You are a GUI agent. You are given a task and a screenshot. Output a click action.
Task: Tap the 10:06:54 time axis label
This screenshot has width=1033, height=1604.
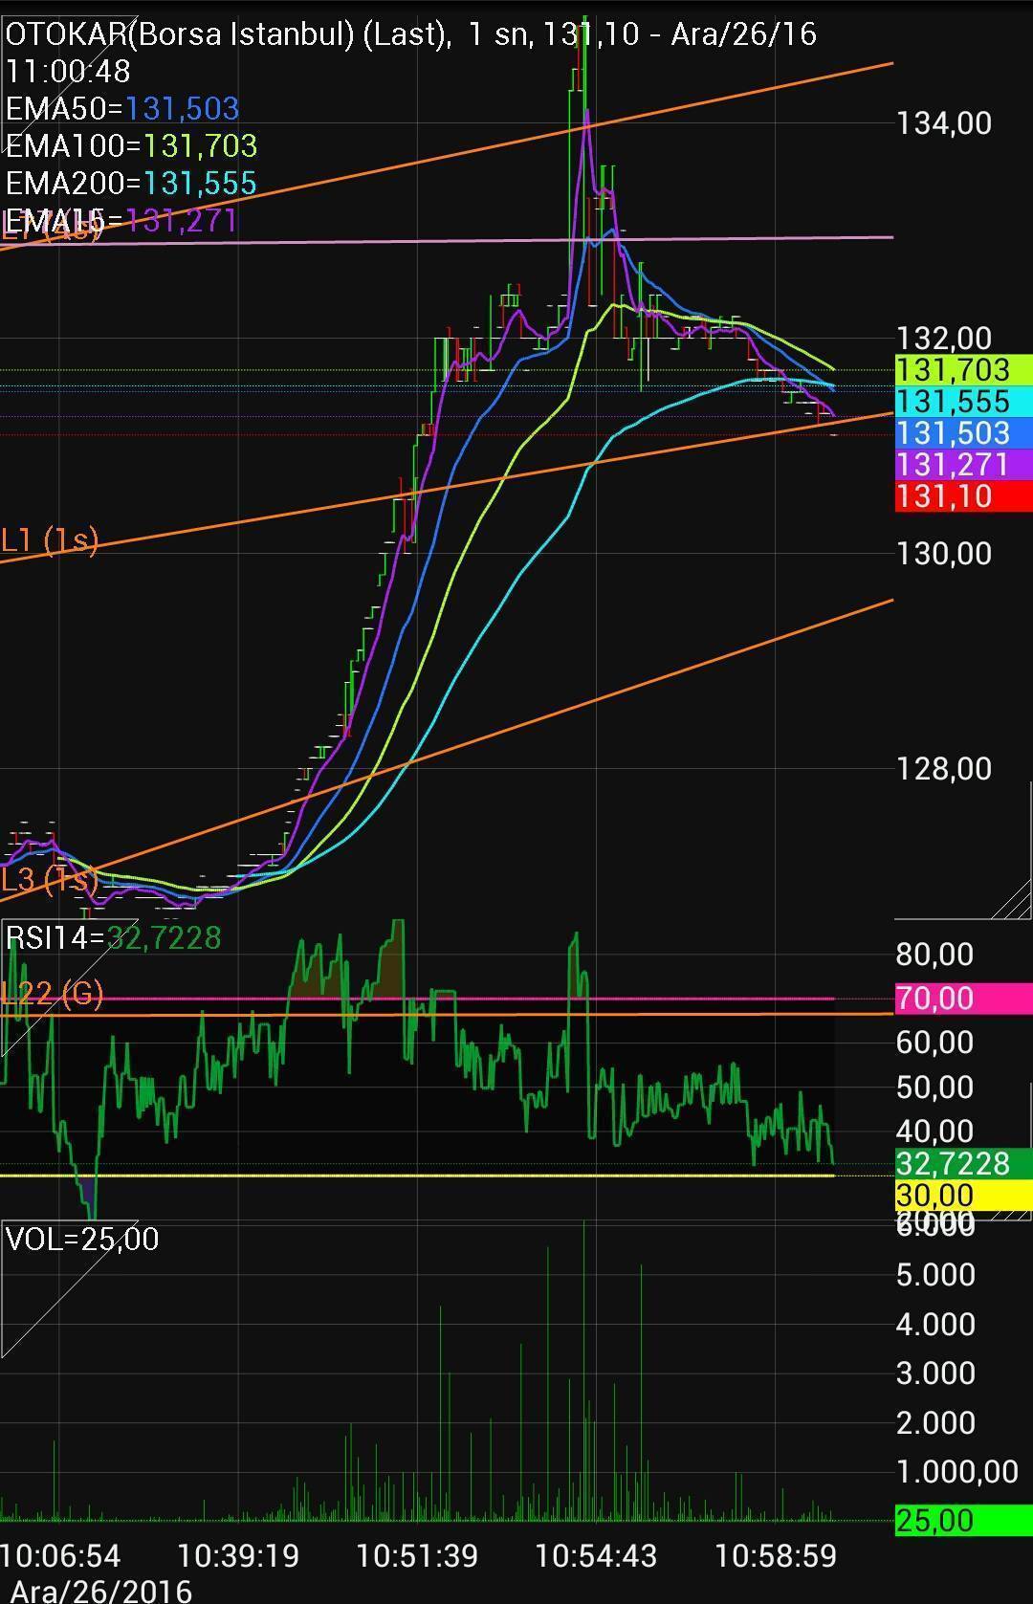point(61,1556)
